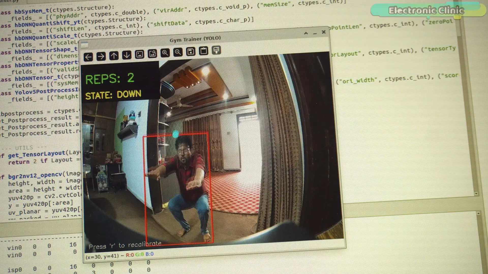Click the hbDNNQuantiScale_t class line
The height and width of the screenshot is (274, 488).
coord(72,36)
